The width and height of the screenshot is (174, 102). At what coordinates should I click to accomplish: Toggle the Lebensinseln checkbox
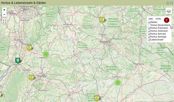[x=149, y=40]
